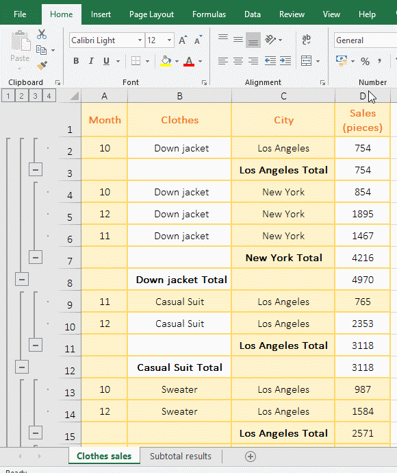Image resolution: width=397 pixels, height=473 pixels.
Task: Open the Clipboard pane launcher
Action: pyautogui.click(x=57, y=83)
